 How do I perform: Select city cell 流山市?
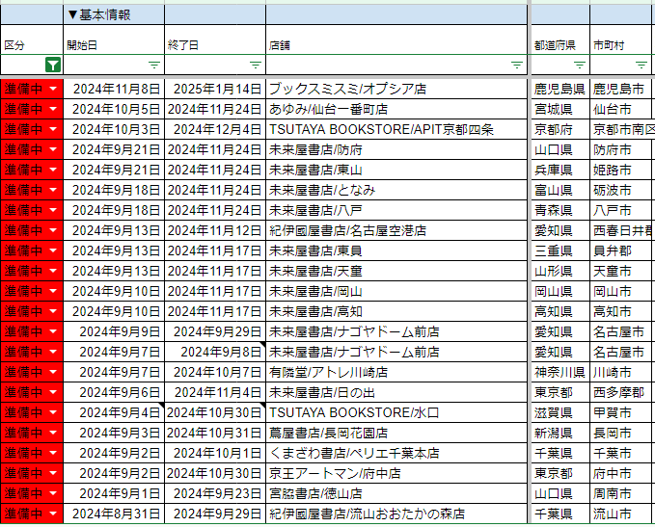(622, 514)
